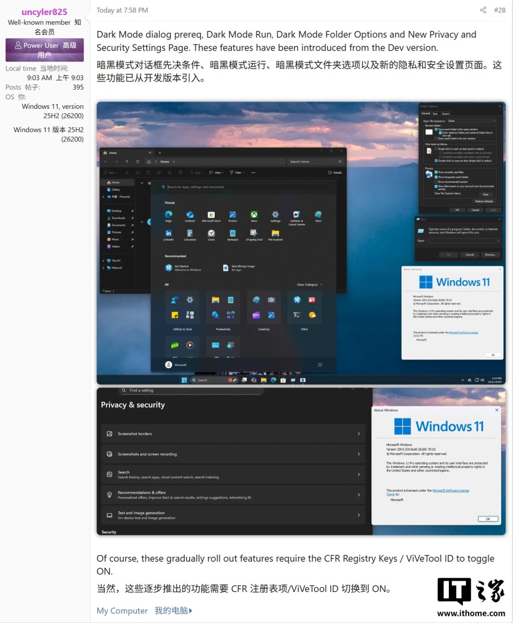Image resolution: width=513 pixels, height=623 pixels.
Task: Enable the Show recommended section checkbox
Action: (x=436, y=182)
